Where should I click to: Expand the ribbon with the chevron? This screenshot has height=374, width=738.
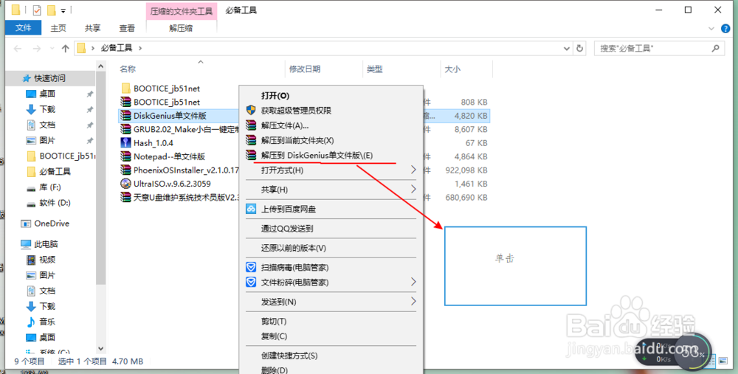(x=711, y=29)
